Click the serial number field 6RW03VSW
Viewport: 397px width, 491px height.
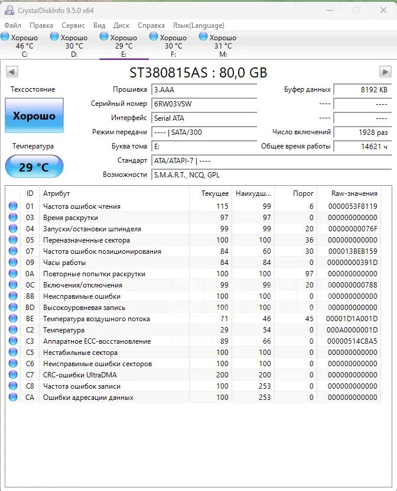click(204, 104)
